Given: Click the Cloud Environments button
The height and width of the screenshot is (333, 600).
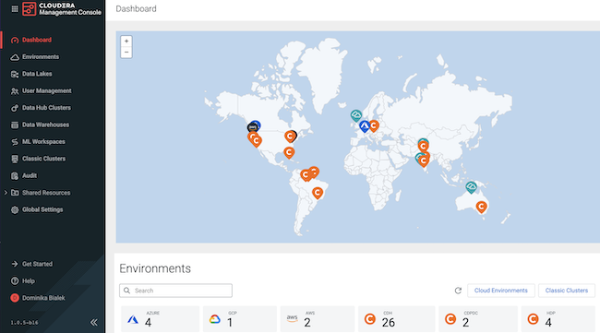Looking at the screenshot, I should (501, 291).
